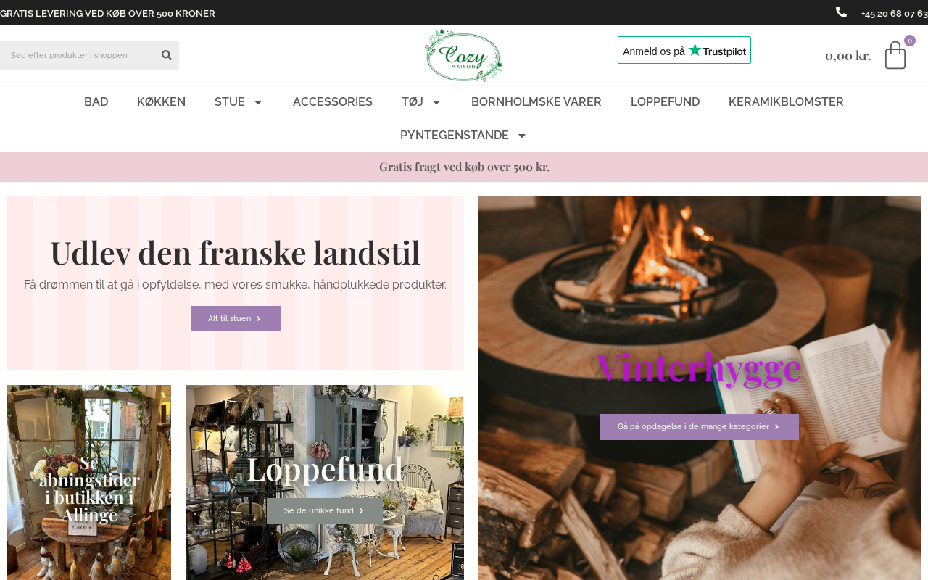Click the 0,00 kr. cart total
Screen dimensions: 928x580
[x=848, y=55]
